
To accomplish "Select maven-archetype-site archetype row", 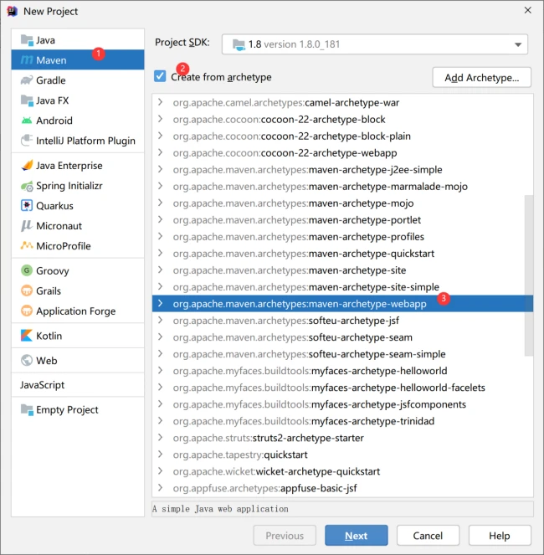I will (x=342, y=270).
